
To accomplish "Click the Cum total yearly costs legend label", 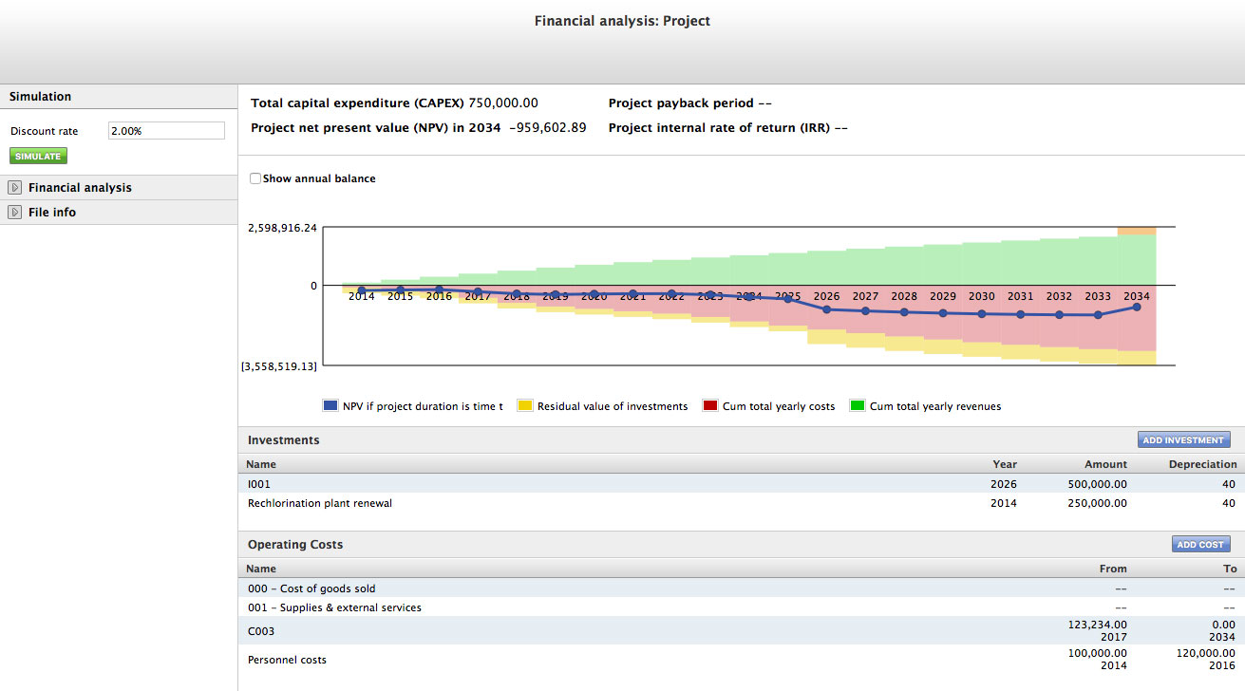I will 779,406.
